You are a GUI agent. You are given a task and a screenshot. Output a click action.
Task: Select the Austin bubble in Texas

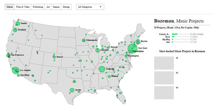pos(72,90)
